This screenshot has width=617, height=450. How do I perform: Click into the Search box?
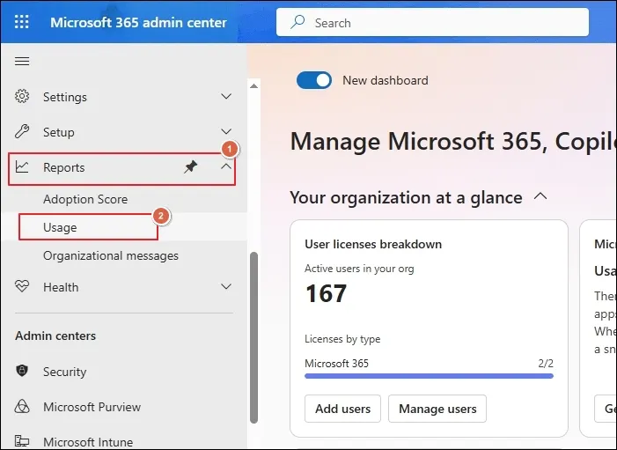[x=433, y=22]
